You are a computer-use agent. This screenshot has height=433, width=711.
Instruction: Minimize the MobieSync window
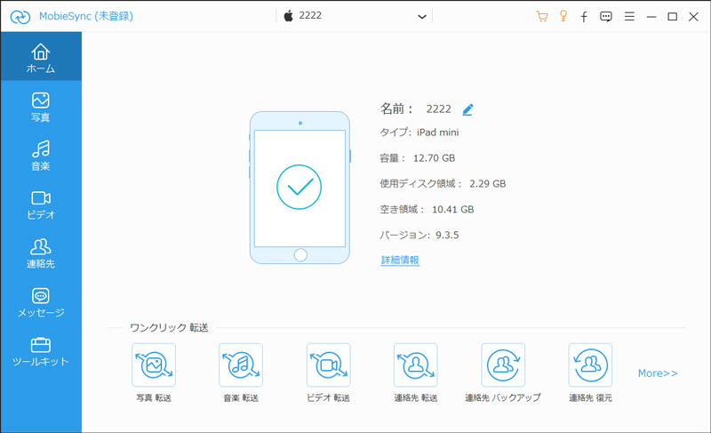click(x=651, y=17)
